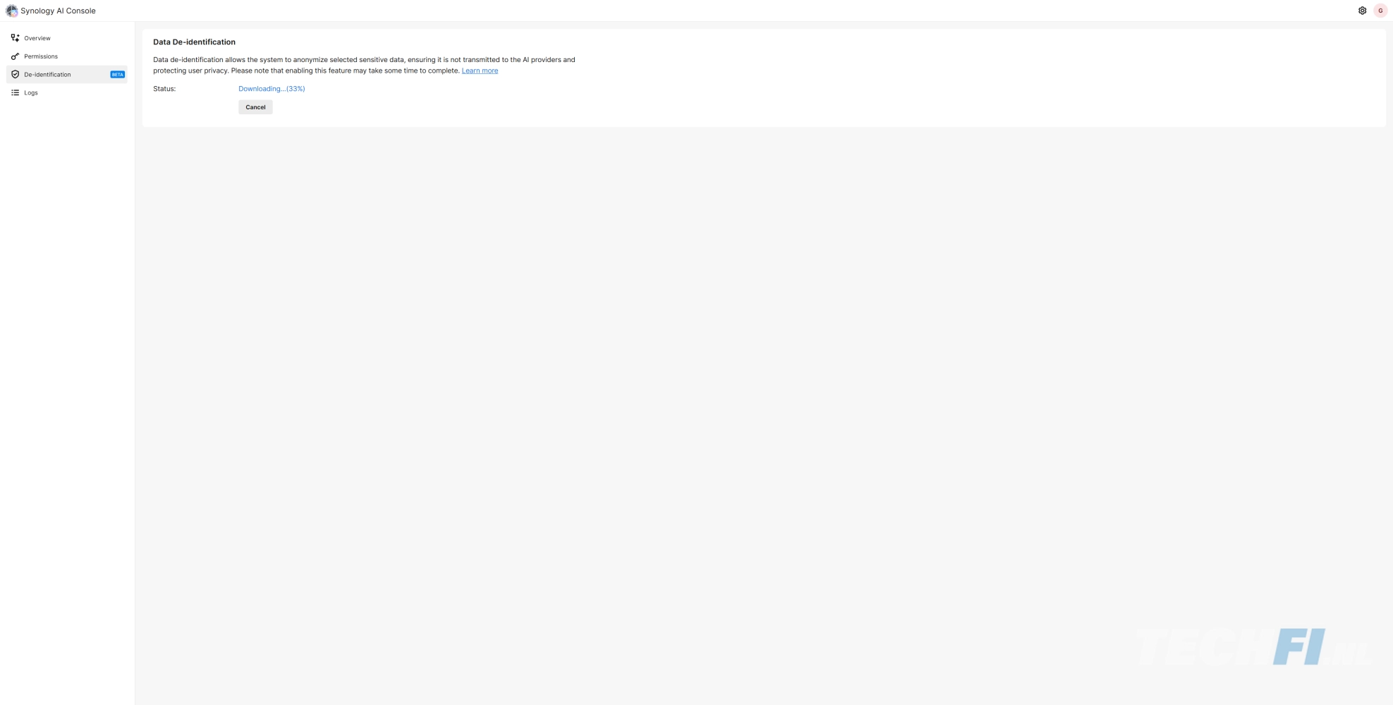Click the "Synology AI Console" title text
Screen dimensions: 1393x705
58,11
